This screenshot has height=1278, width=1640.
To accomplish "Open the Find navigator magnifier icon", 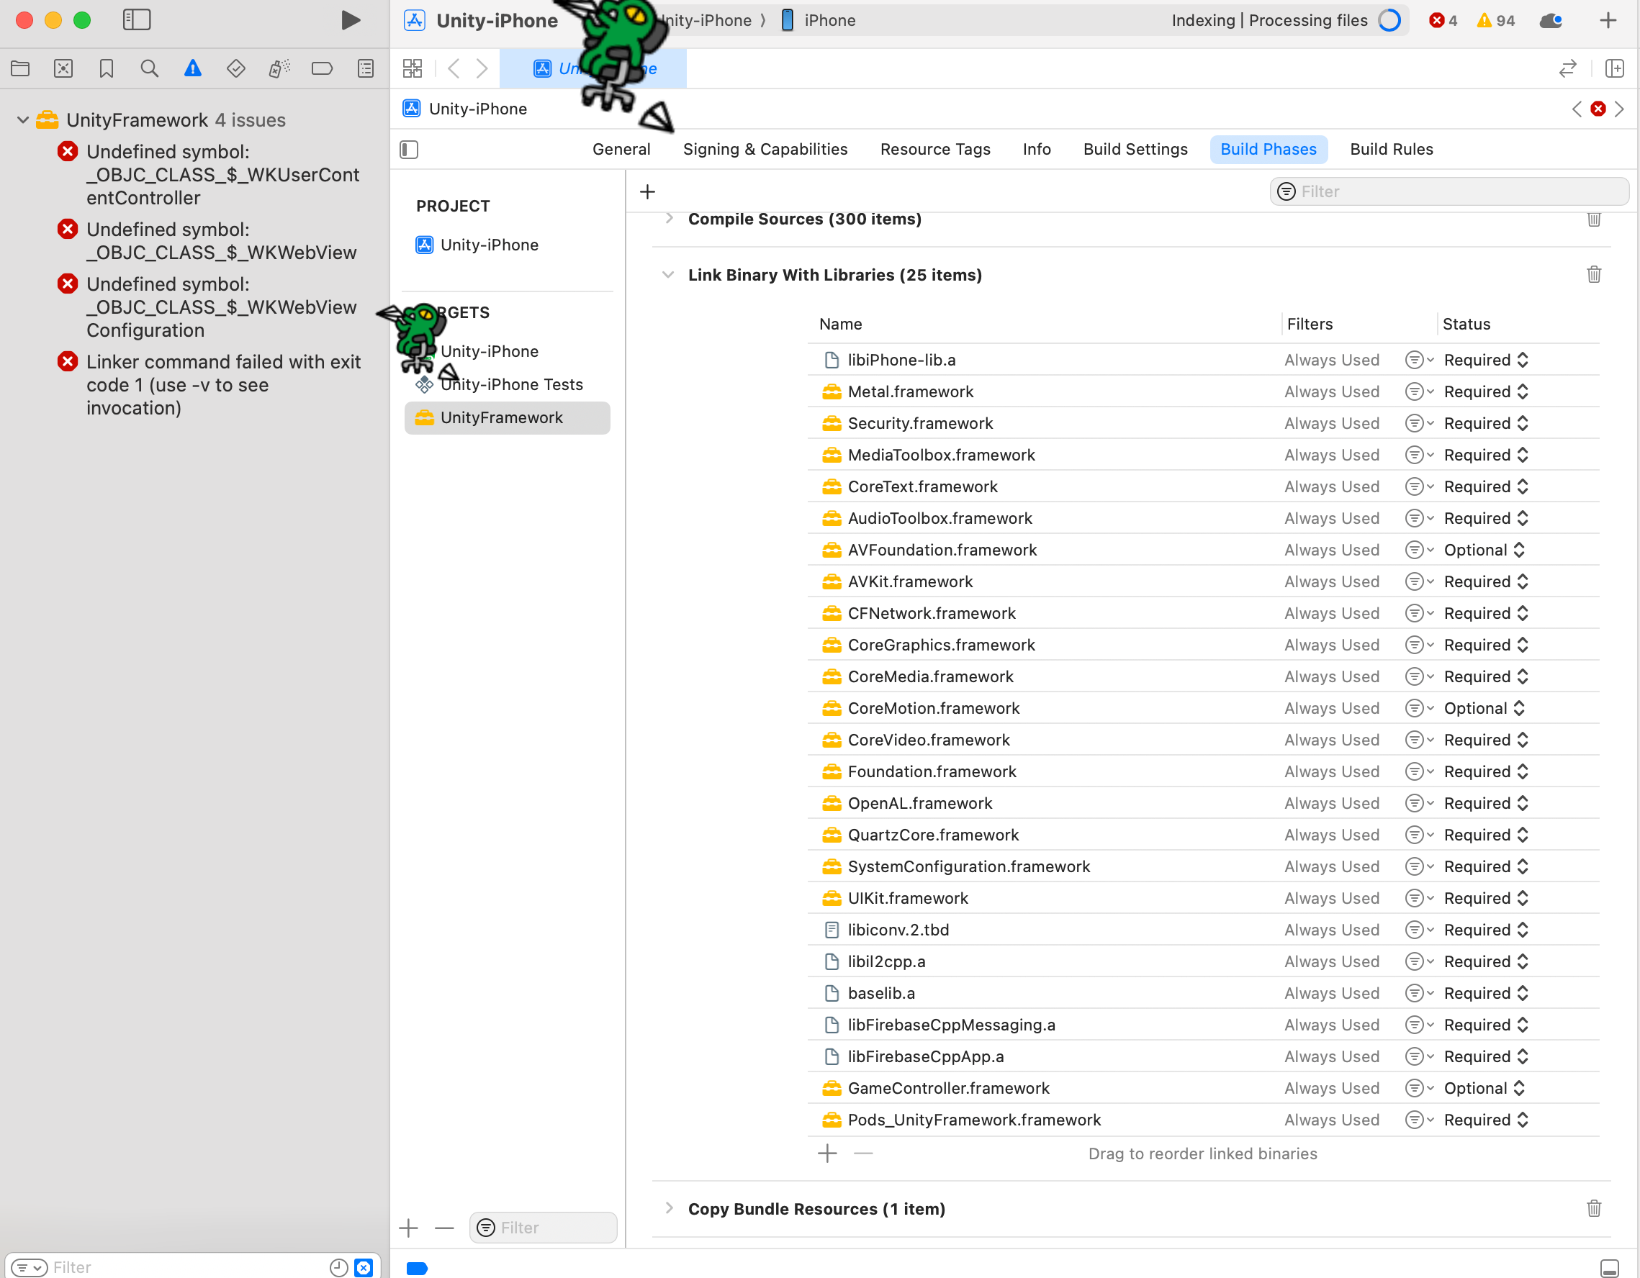I will pyautogui.click(x=150, y=69).
